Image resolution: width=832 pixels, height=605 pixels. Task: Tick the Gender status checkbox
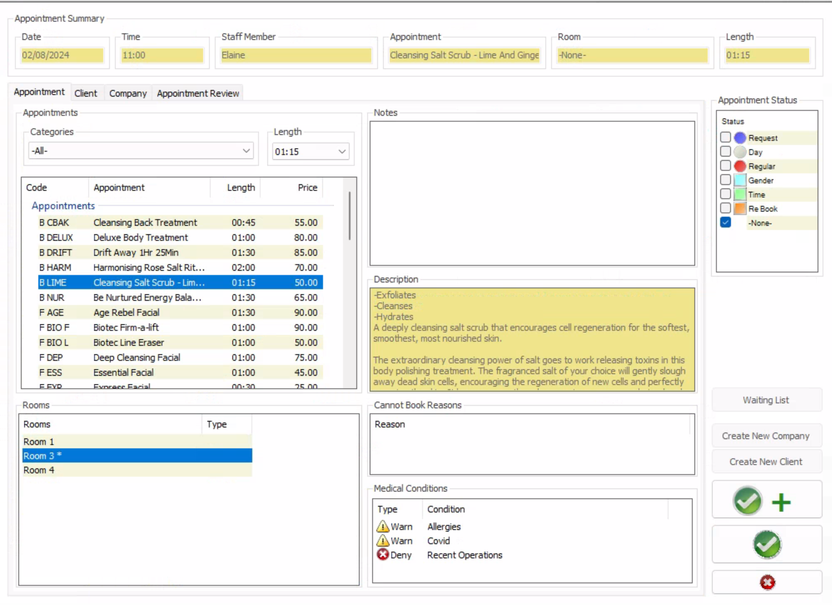[x=725, y=179]
